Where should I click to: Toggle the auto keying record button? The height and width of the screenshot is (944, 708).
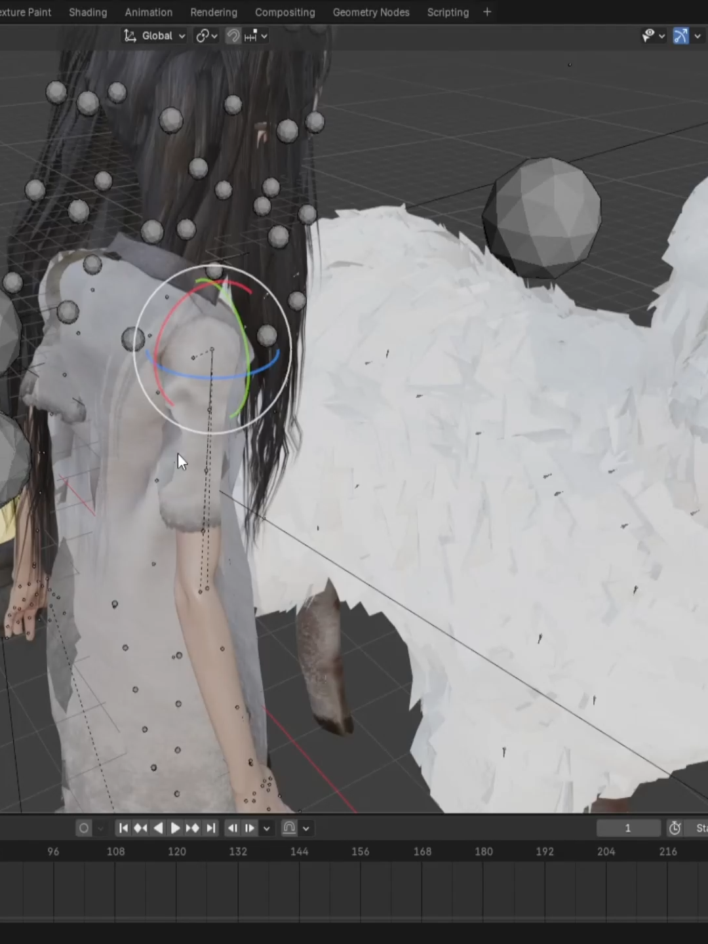pyautogui.click(x=84, y=828)
